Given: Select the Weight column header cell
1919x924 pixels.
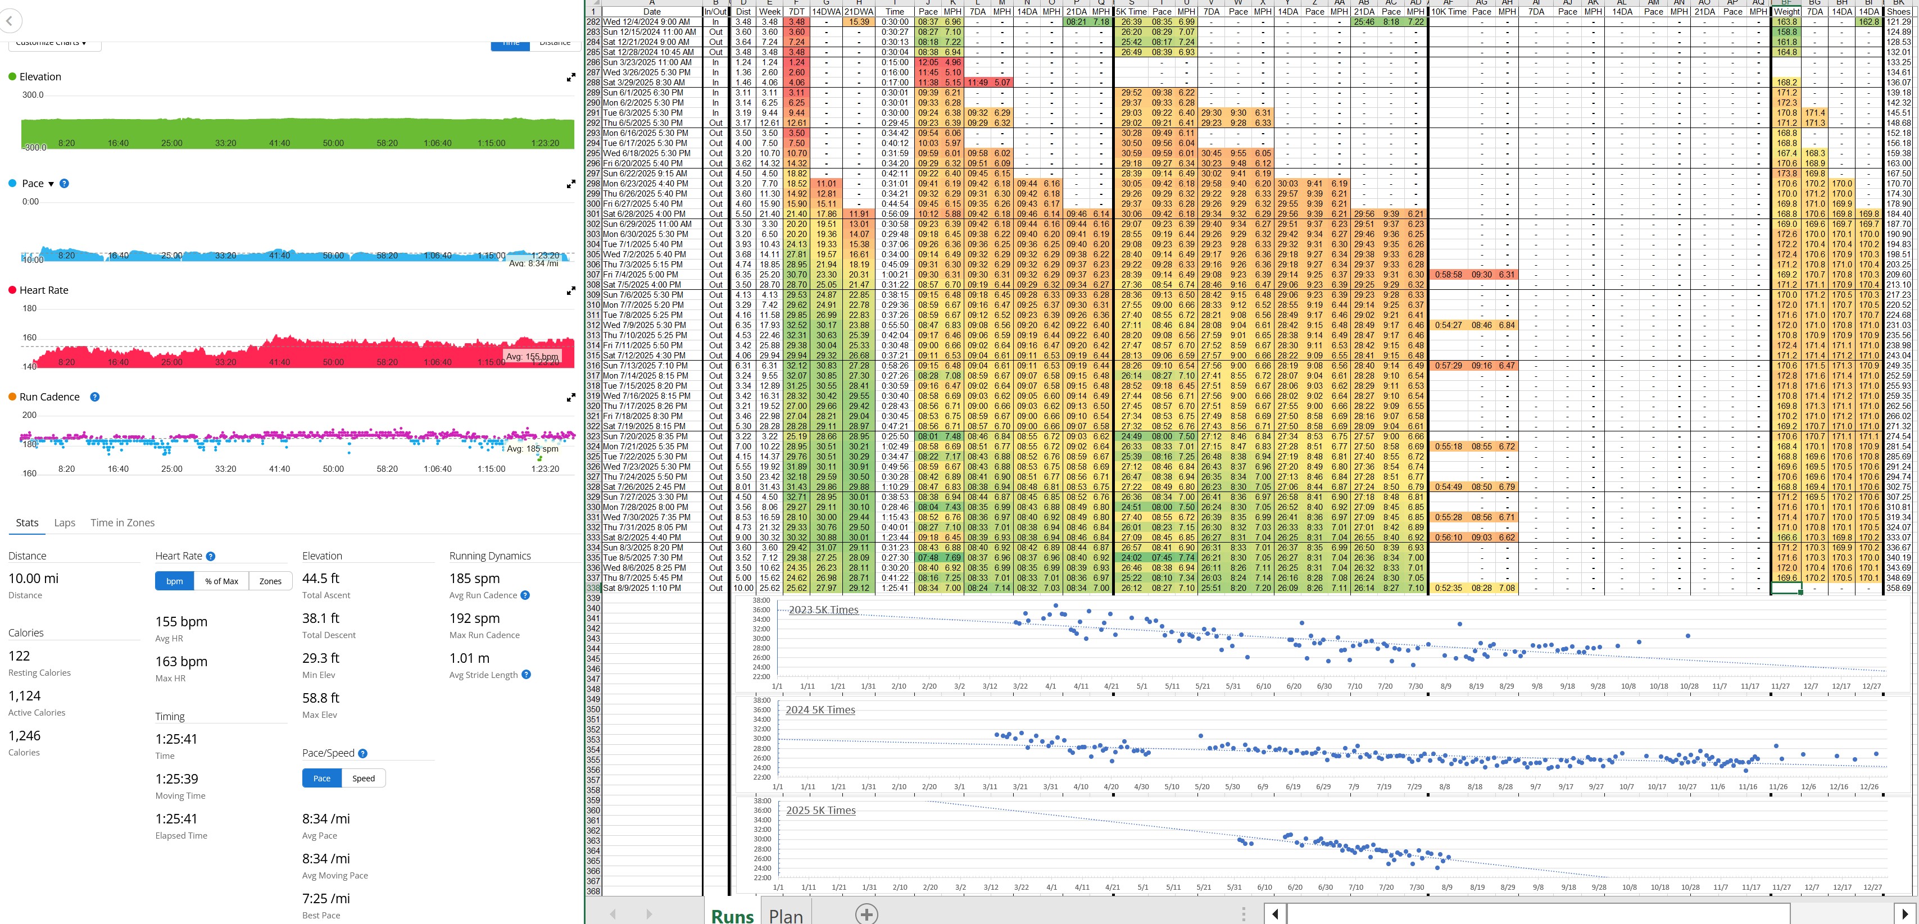Looking at the screenshot, I should click(1786, 12).
